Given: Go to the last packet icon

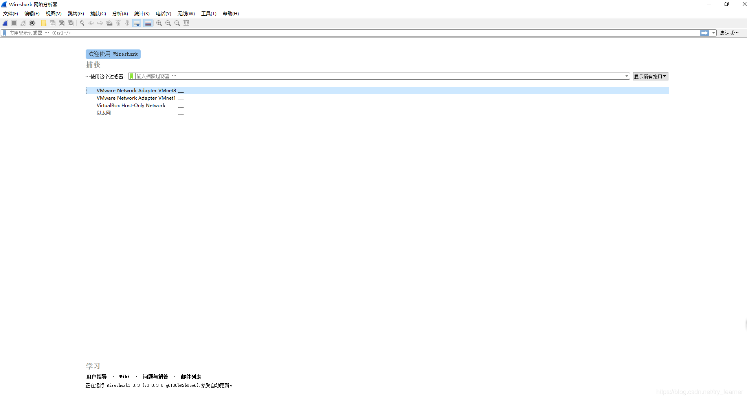Looking at the screenshot, I should (127, 23).
